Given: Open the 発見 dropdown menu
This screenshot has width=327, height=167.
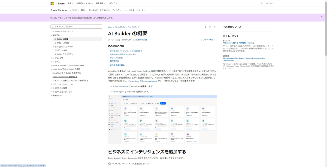Looking at the screenshot, I should 70,4.
